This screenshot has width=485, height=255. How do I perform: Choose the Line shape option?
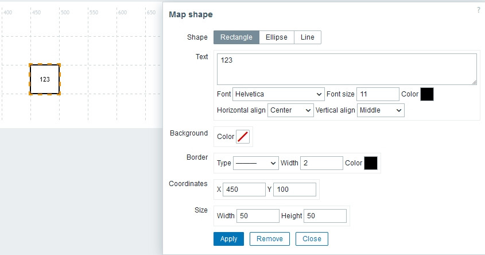click(x=307, y=37)
